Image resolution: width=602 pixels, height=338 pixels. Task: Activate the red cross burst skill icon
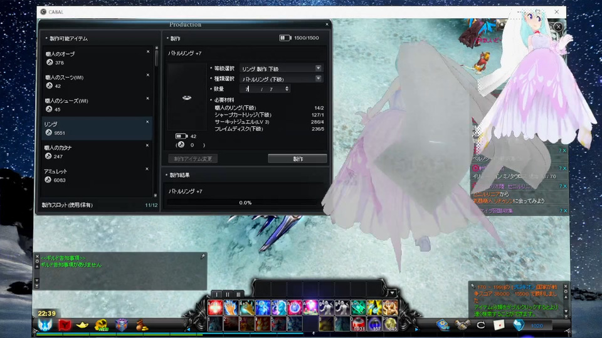(215, 308)
